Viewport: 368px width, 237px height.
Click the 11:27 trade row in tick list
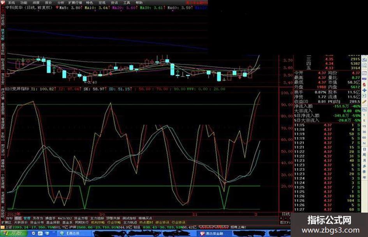tap(328, 209)
